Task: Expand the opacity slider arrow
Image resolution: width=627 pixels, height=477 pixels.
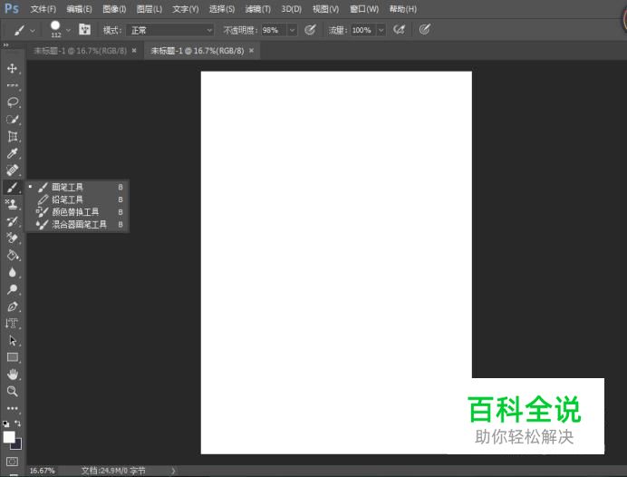Action: click(x=293, y=30)
